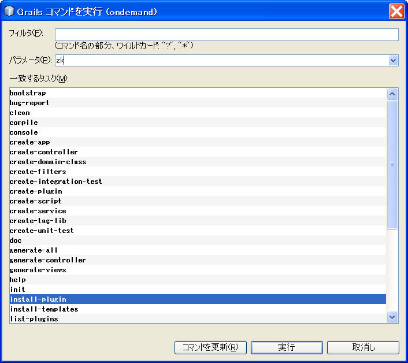
Task: Select the init task
Action: [x=198, y=290]
